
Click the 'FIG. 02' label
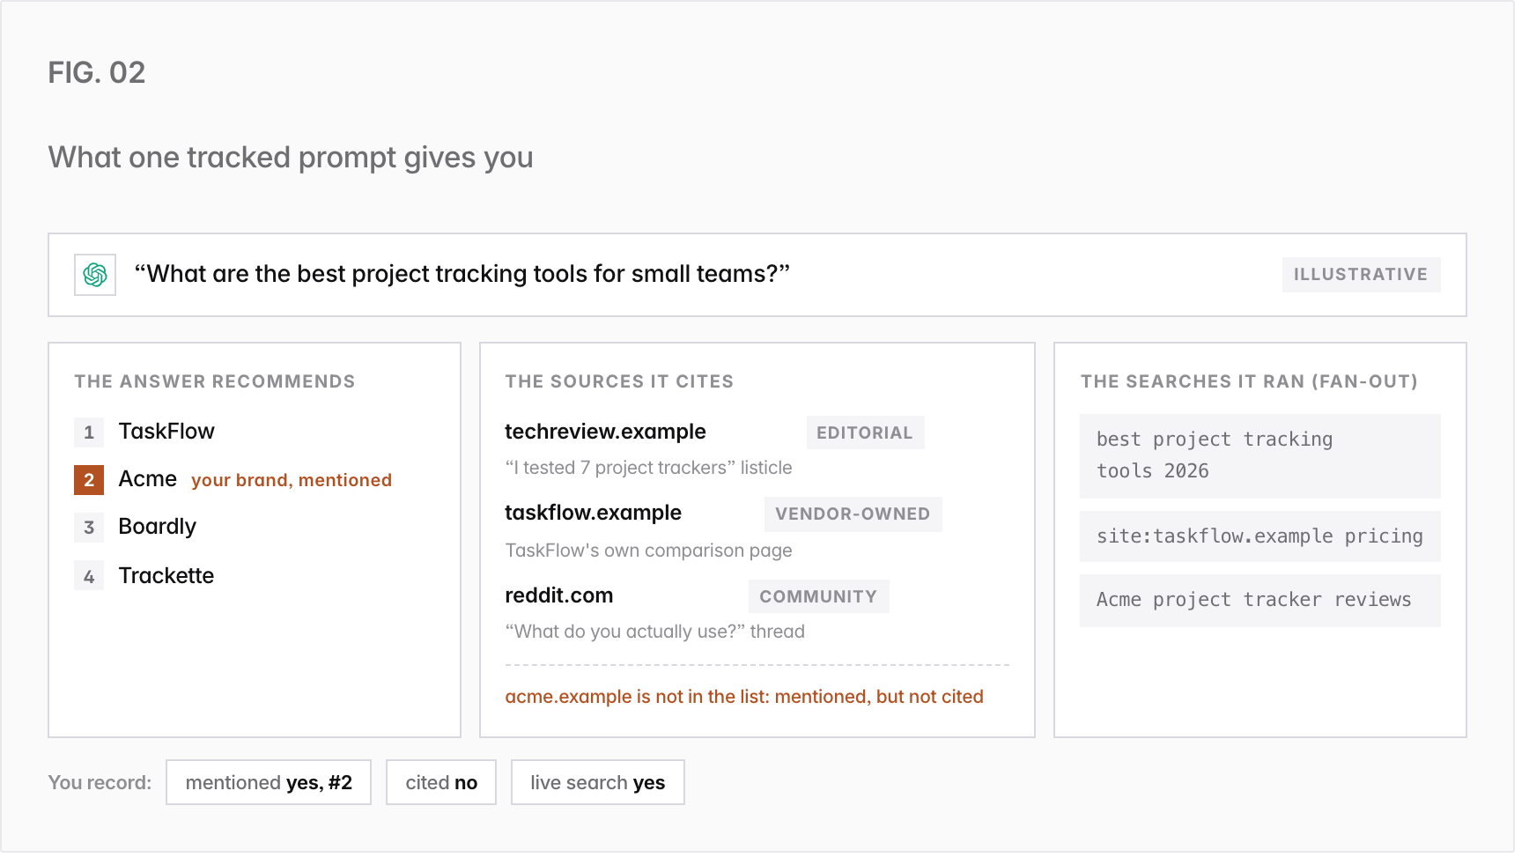coord(97,72)
